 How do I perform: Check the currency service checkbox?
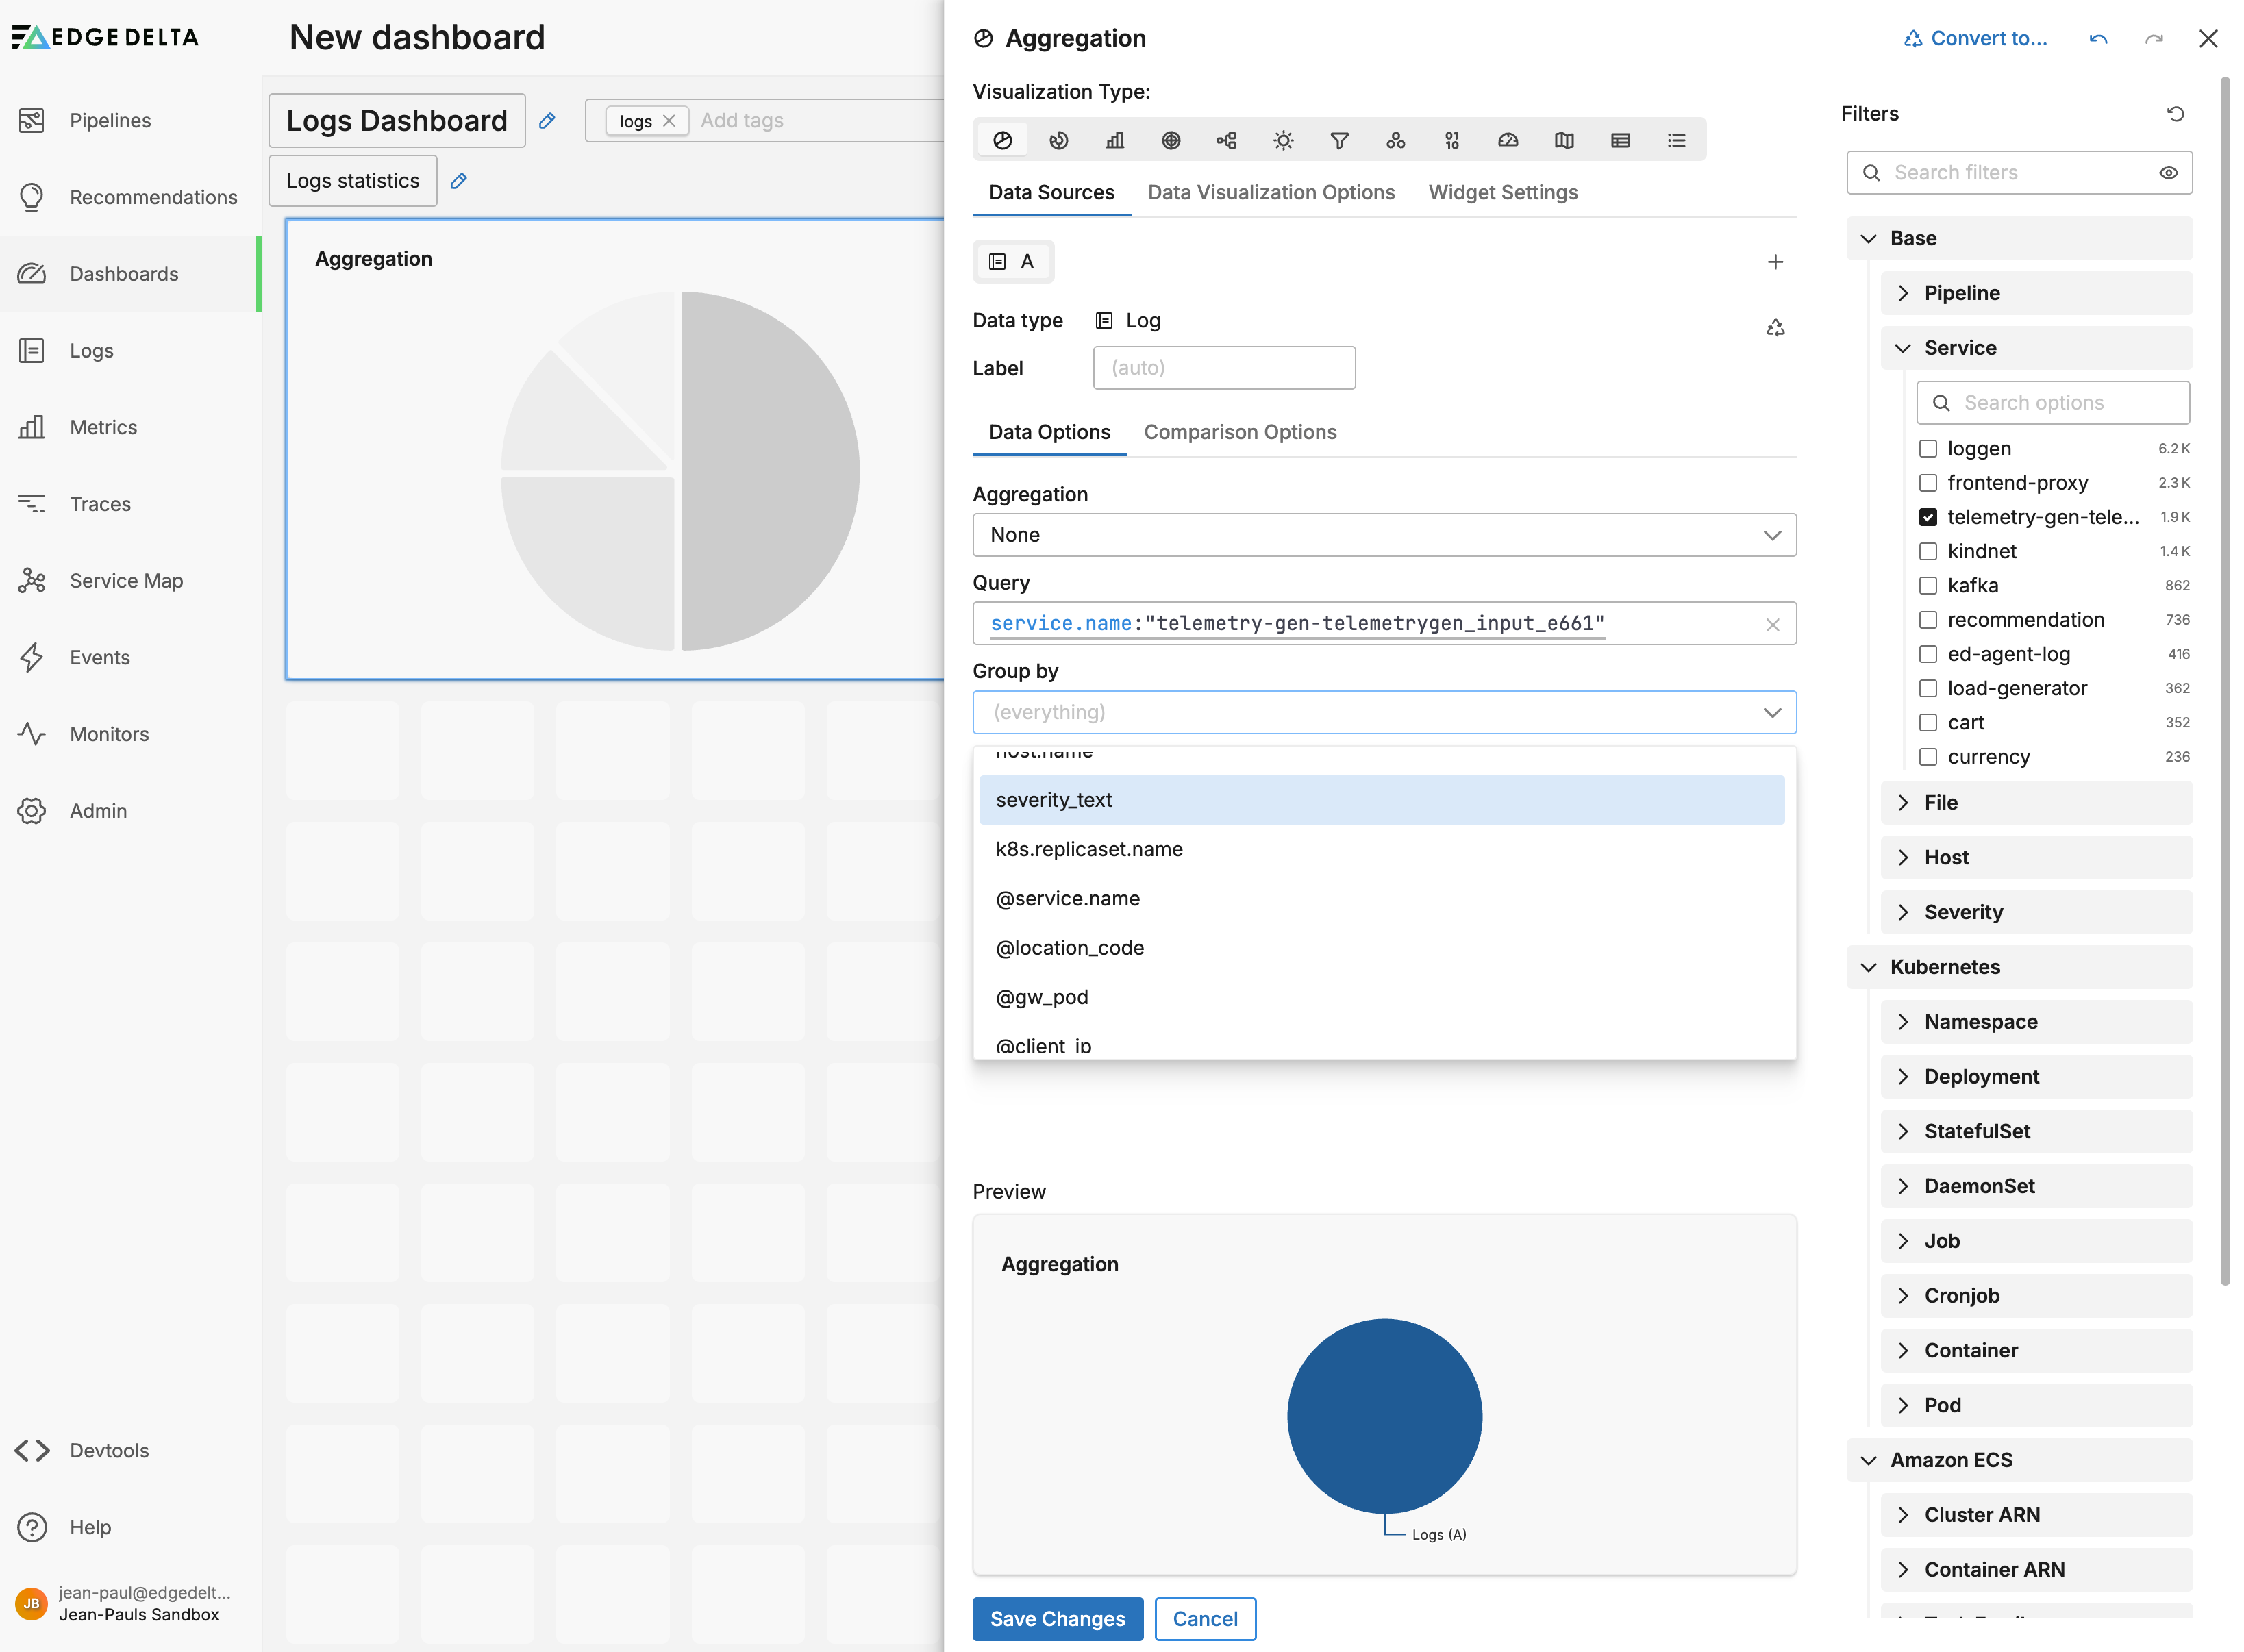[1928, 757]
